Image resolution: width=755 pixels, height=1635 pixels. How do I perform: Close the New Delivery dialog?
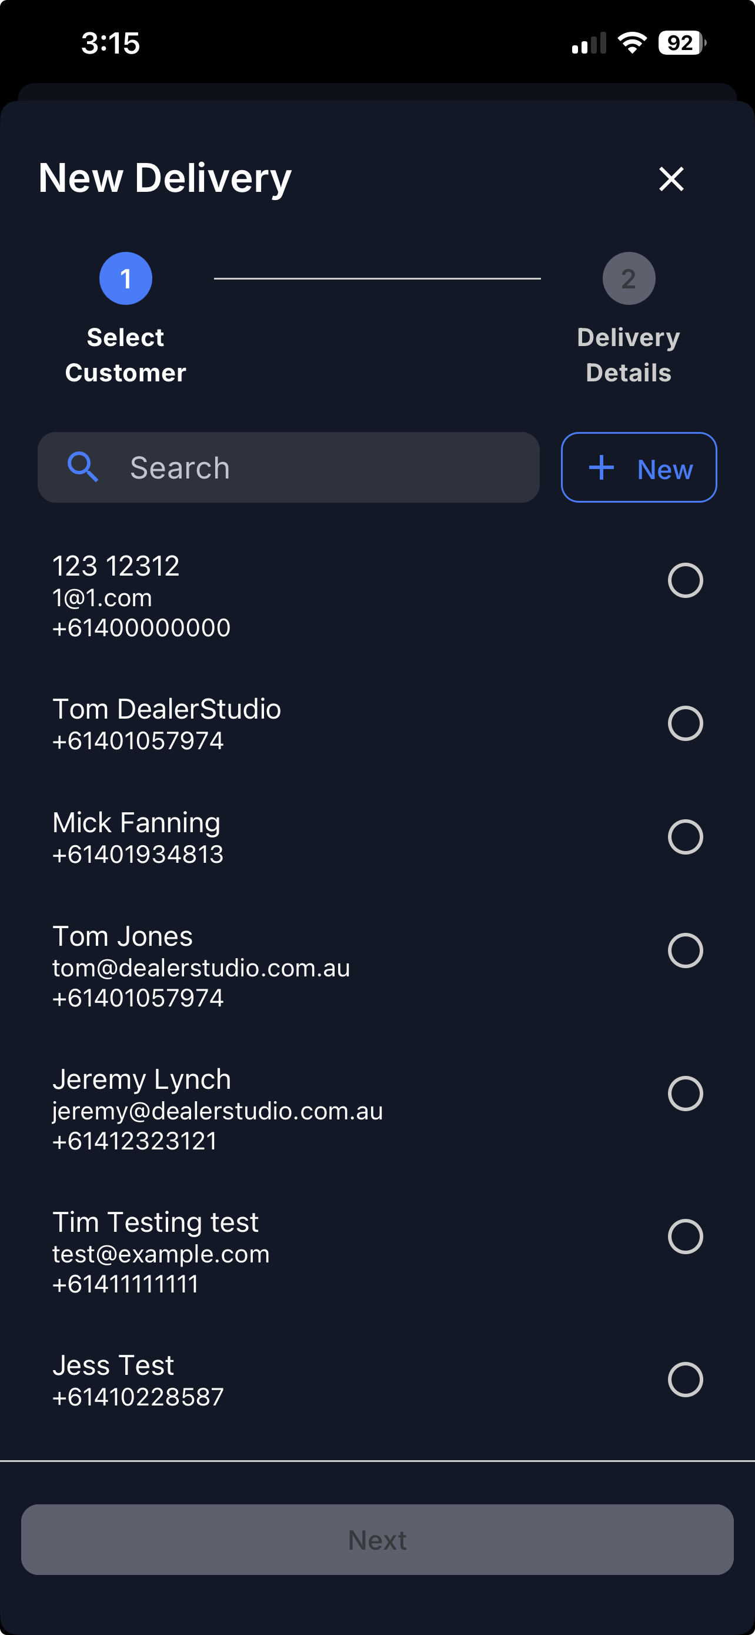pos(672,179)
